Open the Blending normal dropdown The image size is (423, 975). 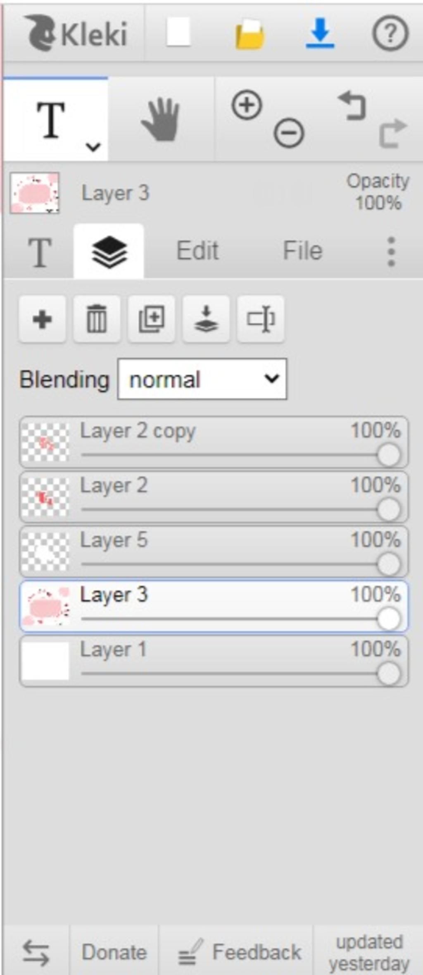click(x=202, y=379)
